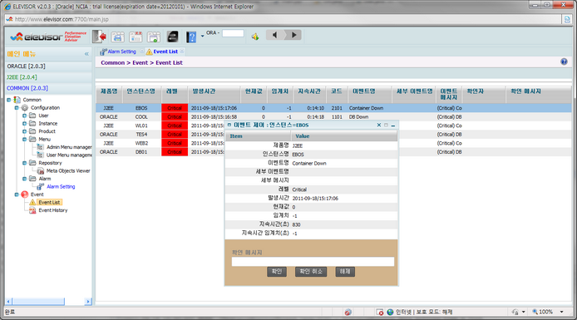Open the Event History tree item
The width and height of the screenshot is (577, 320).
(x=53, y=210)
